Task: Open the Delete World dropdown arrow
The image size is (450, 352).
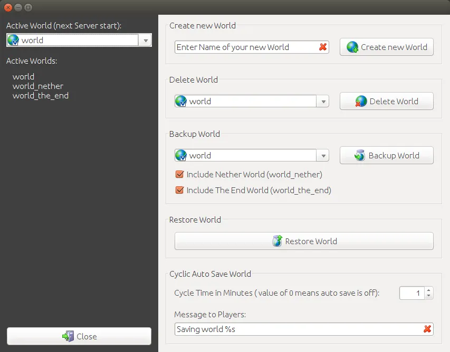Action: coord(323,102)
